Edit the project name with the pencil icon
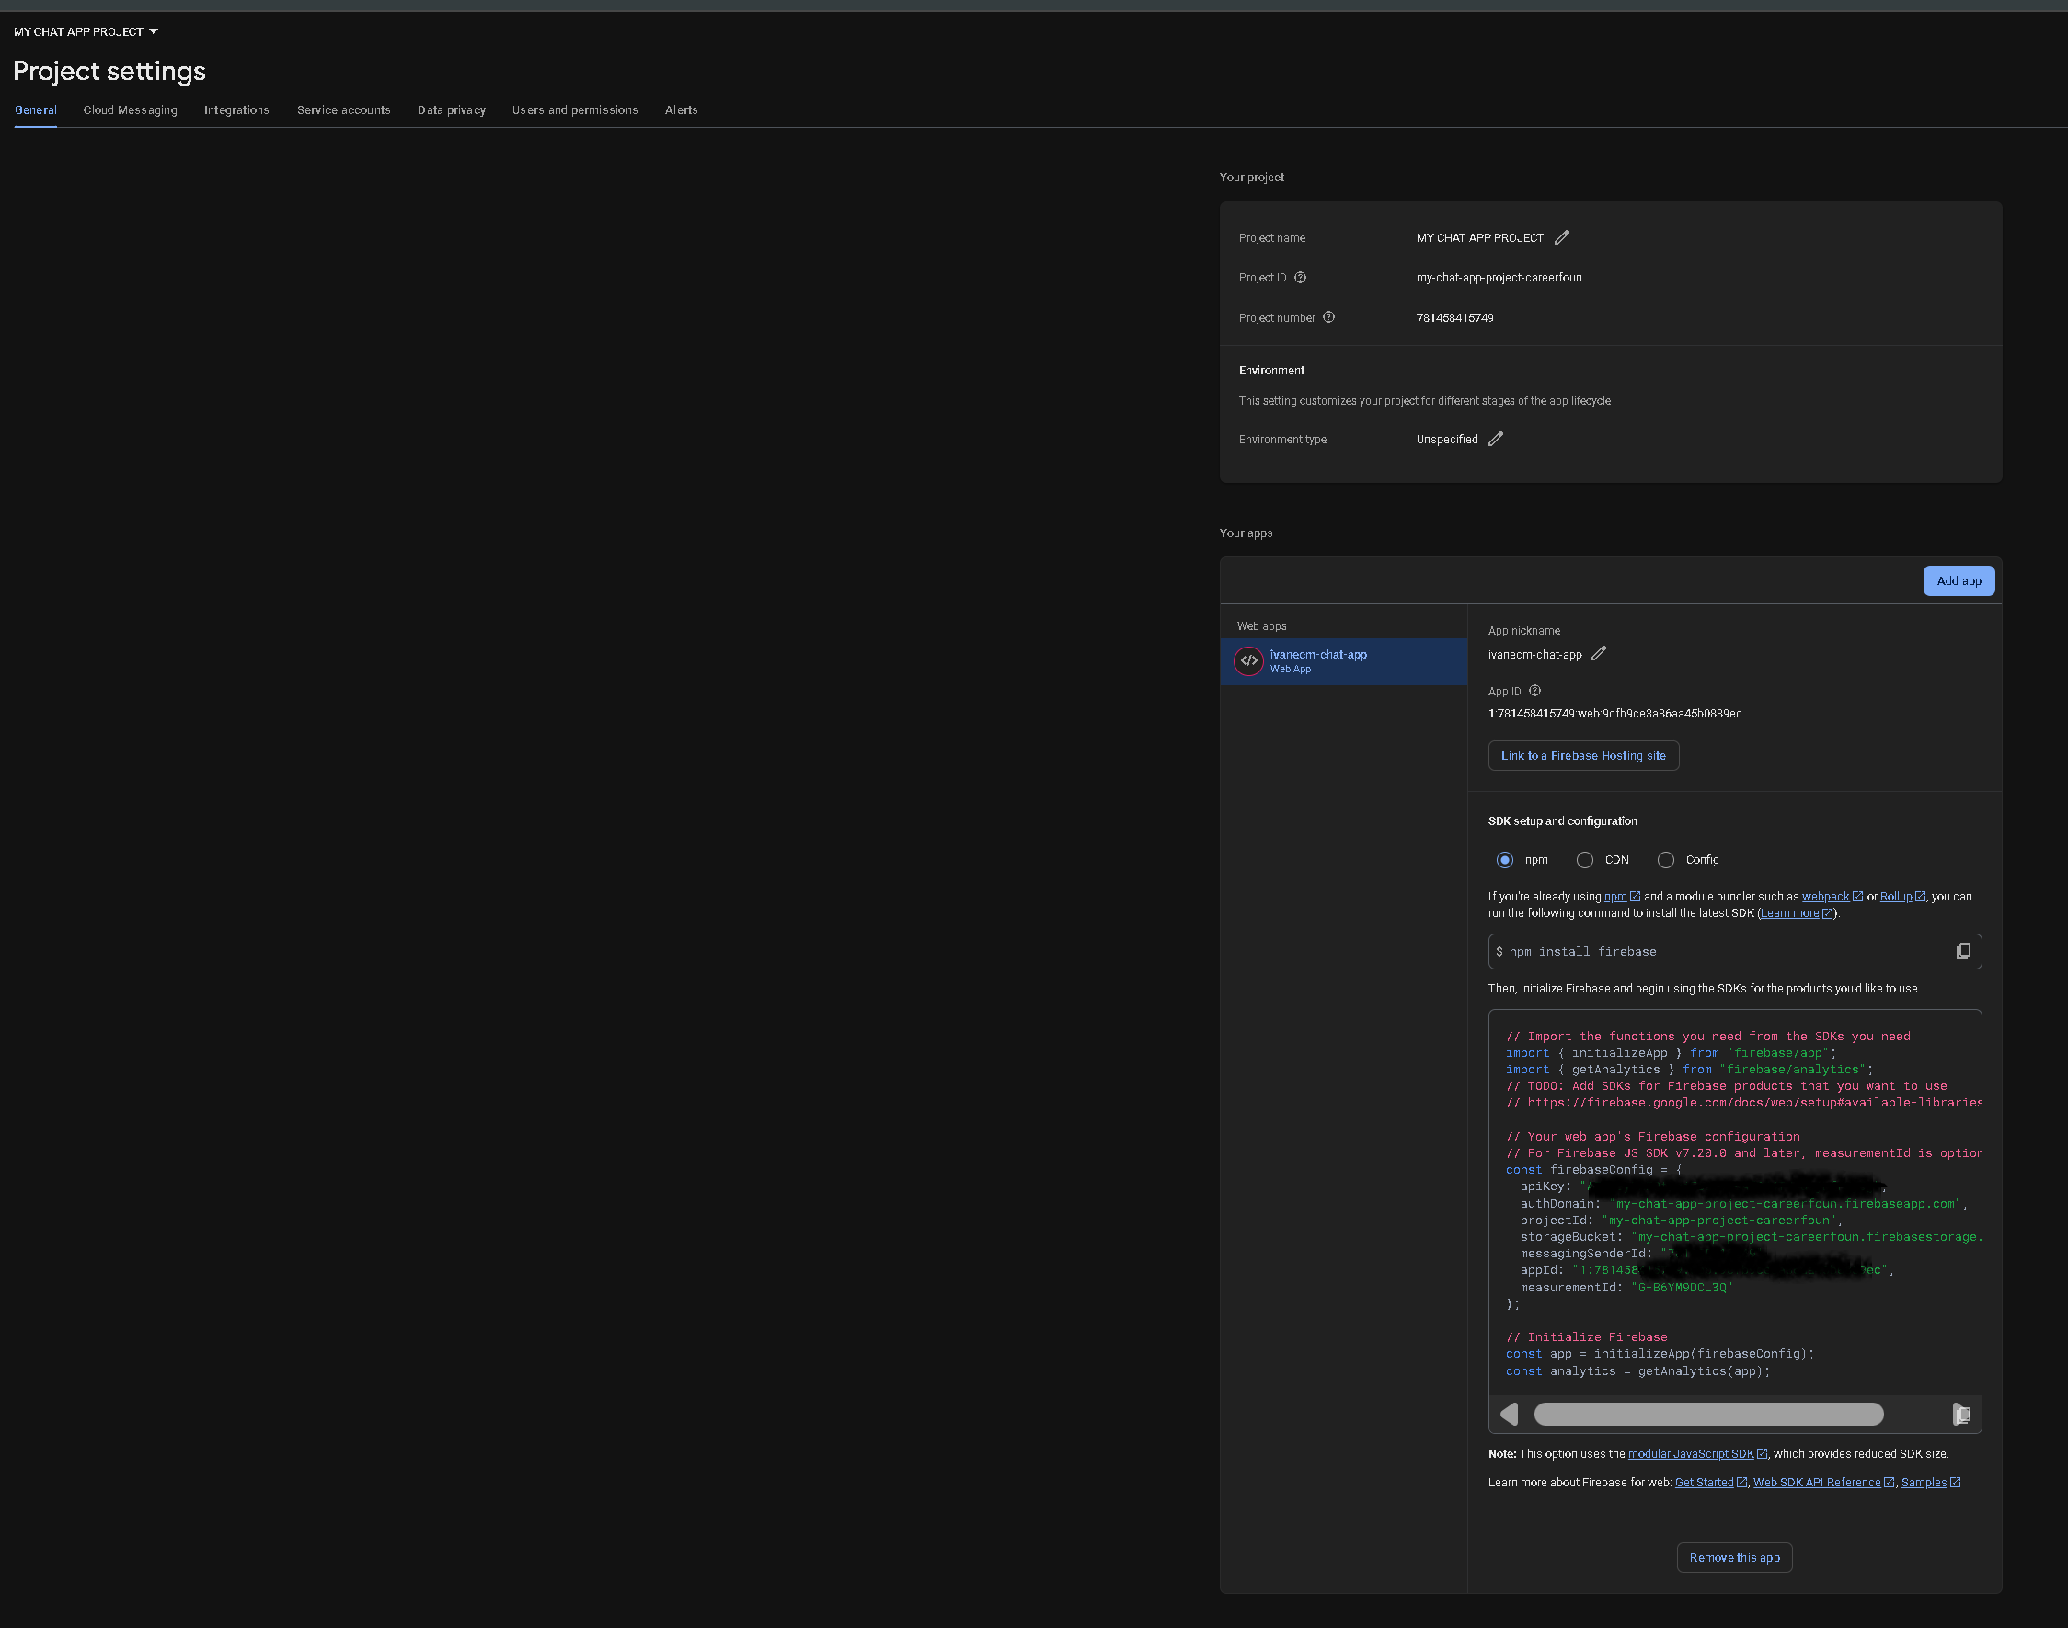 pos(1561,237)
